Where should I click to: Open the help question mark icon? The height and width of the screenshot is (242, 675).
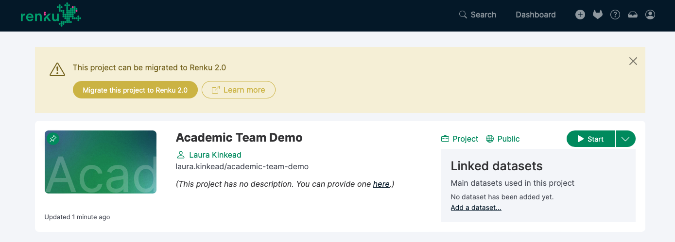(x=615, y=15)
